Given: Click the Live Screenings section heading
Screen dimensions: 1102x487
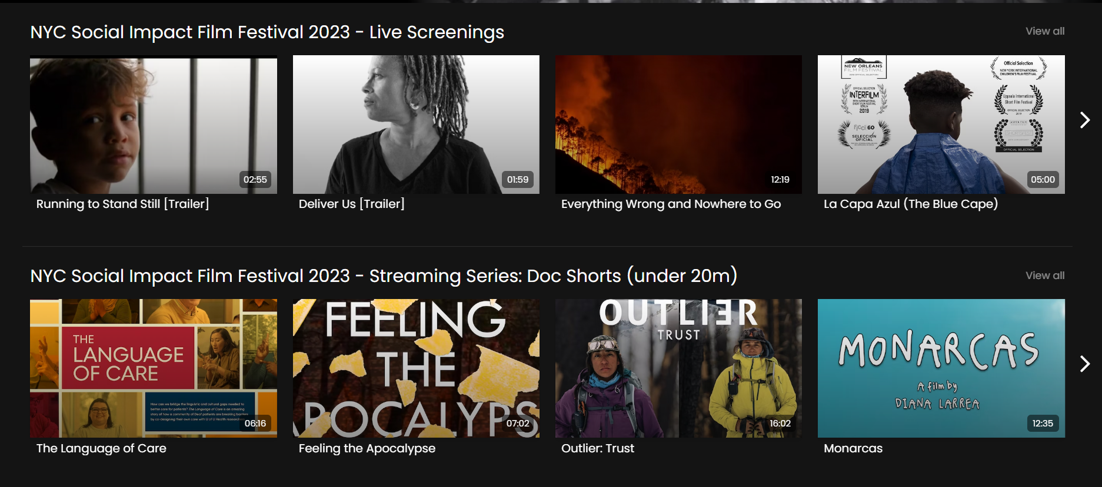Looking at the screenshot, I should tap(267, 32).
